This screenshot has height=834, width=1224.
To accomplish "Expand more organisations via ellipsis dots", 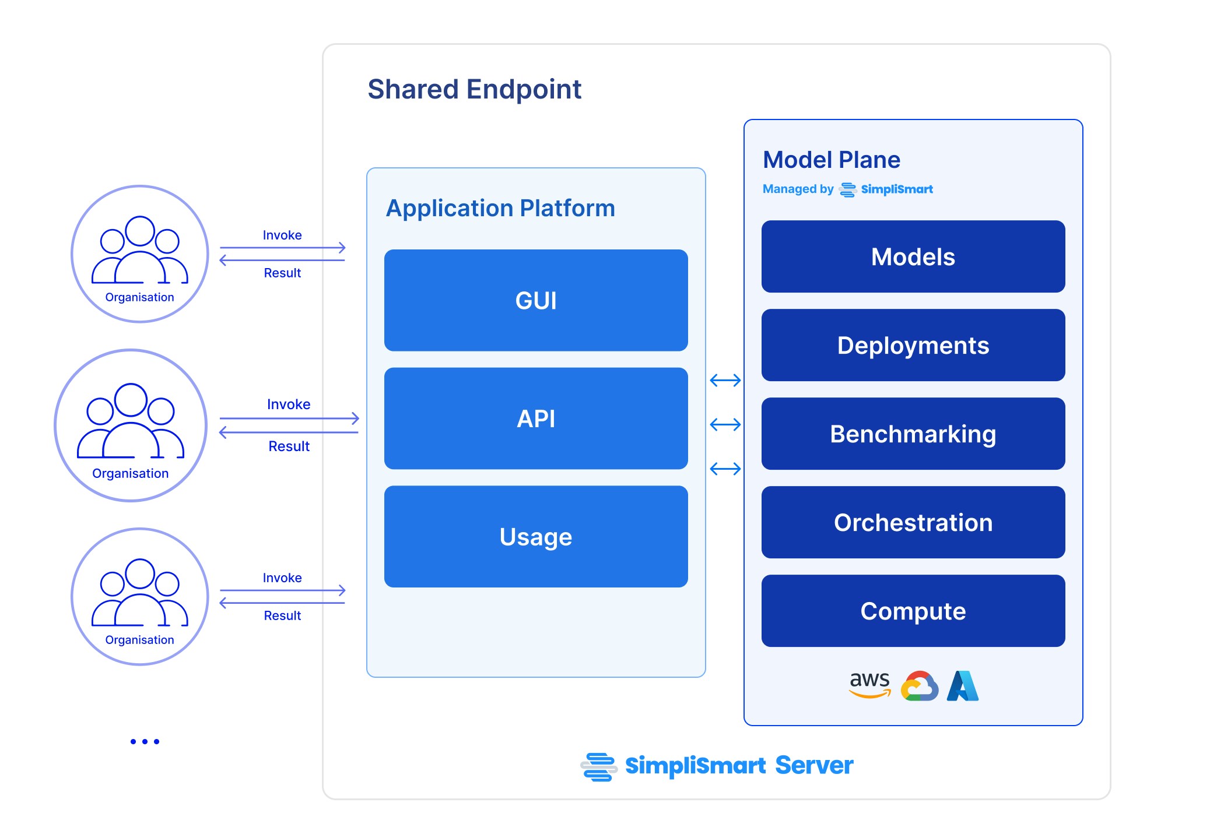I will [x=143, y=741].
